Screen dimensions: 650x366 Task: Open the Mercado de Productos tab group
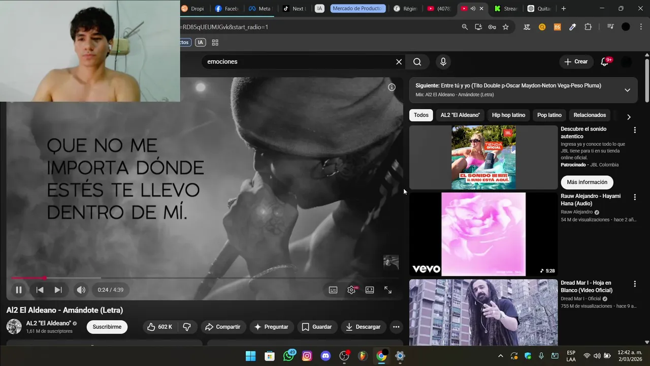coord(357,9)
